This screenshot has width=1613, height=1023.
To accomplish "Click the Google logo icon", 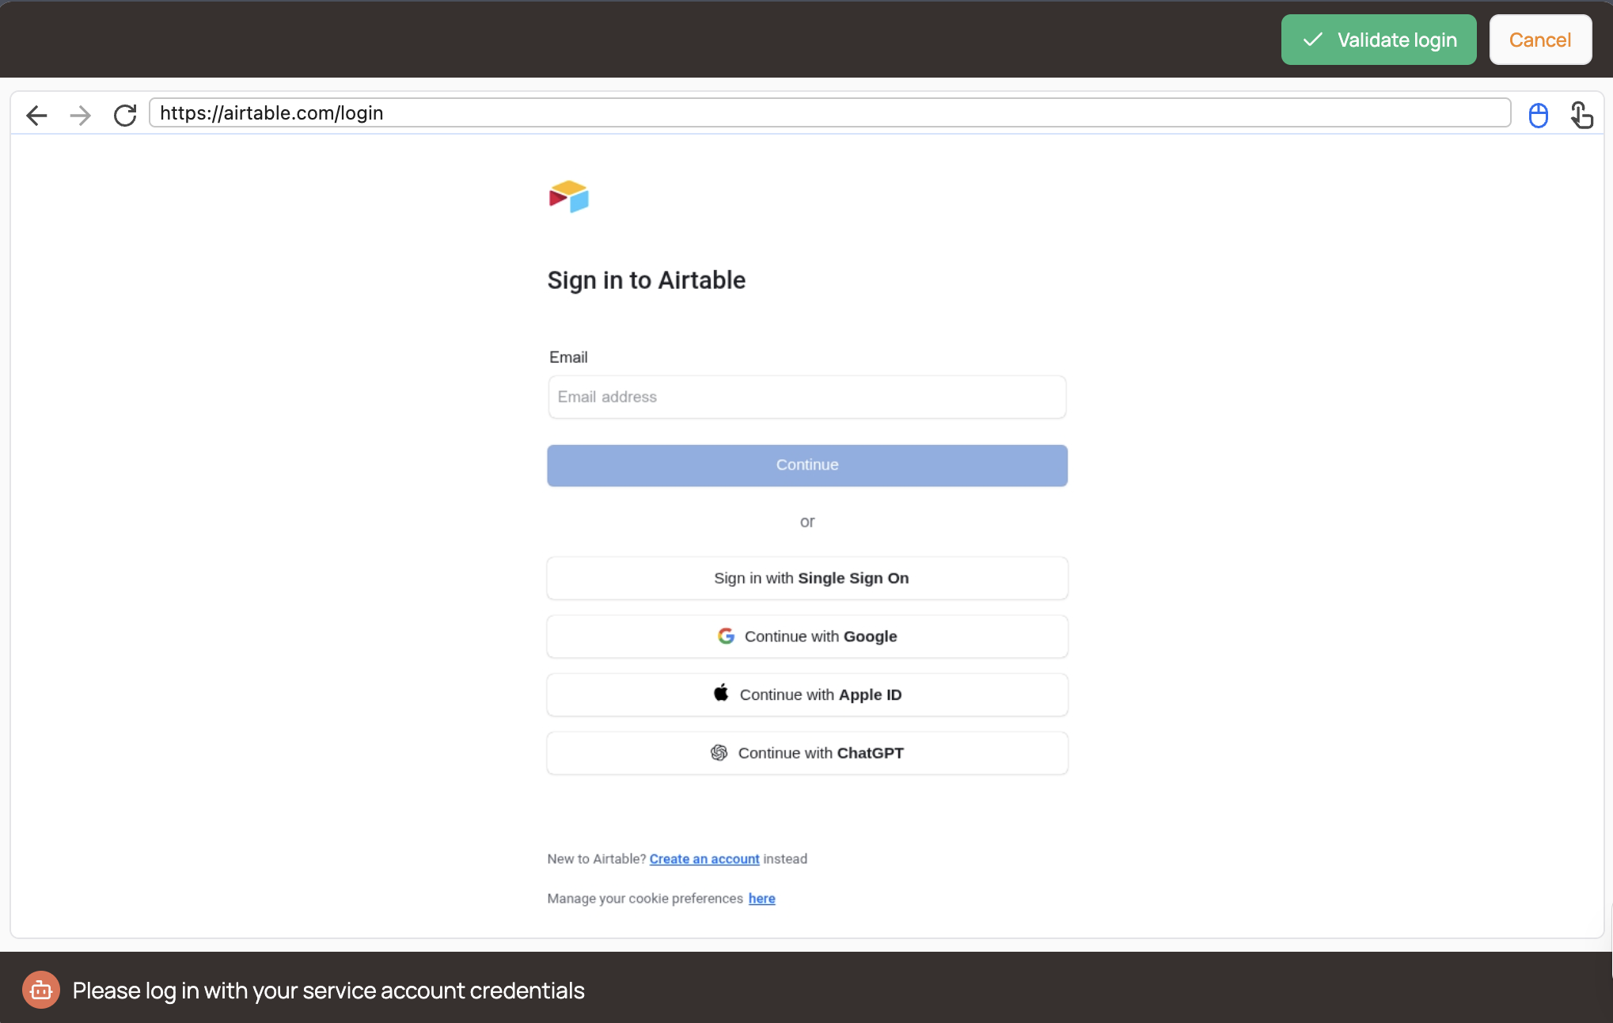I will click(726, 636).
